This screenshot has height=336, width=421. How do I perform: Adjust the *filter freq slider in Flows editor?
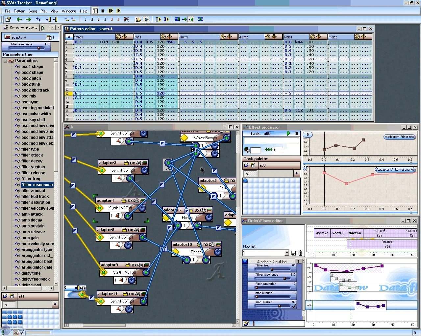click(272, 269)
